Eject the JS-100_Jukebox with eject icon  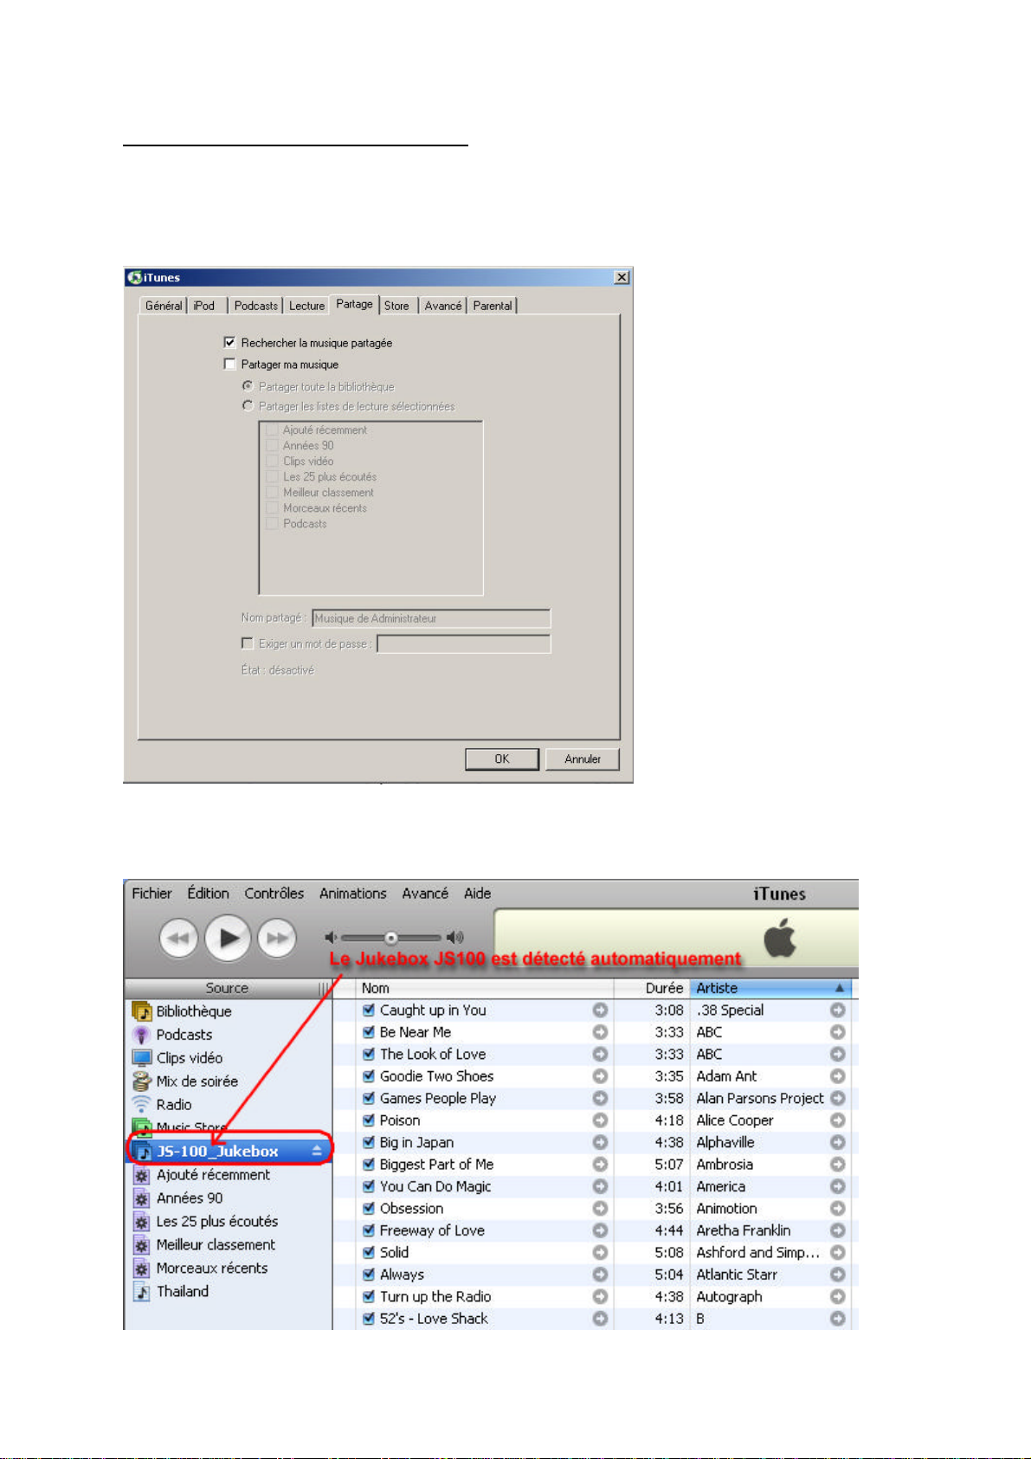(317, 1151)
